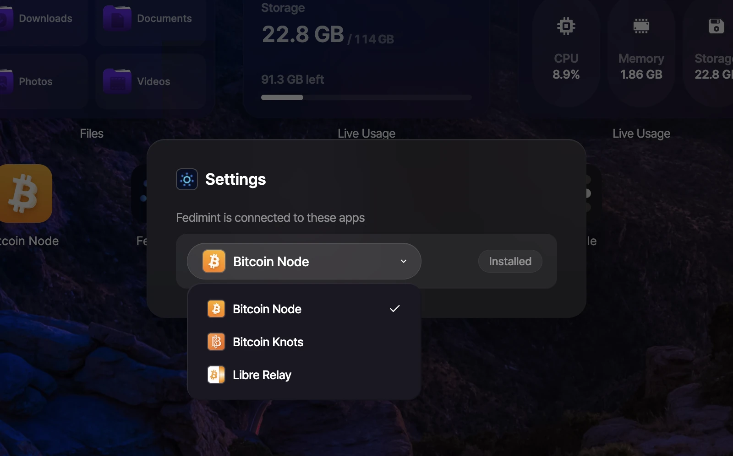Click the Bitcoin Node app icon on desktop
Viewport: 733px width, 456px height.
click(x=26, y=193)
